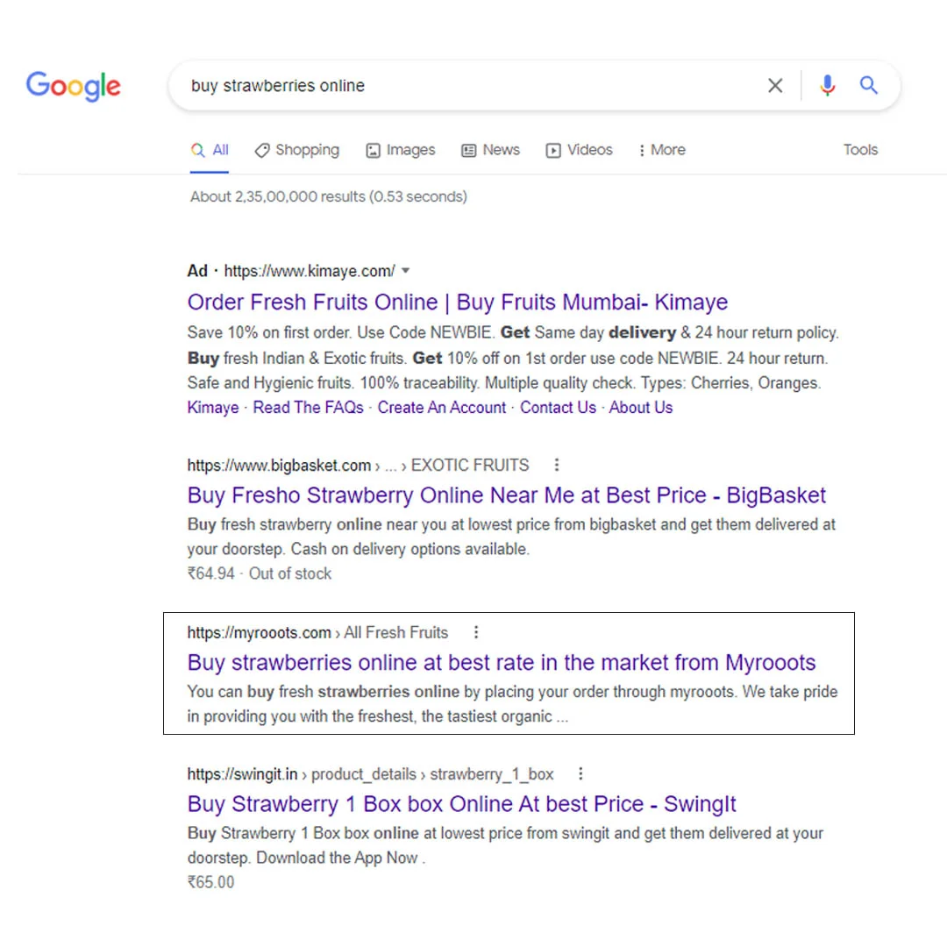Open the Kimaye Order Fresh Fruits ad
Image resolution: width=947 pixels, height=947 pixels.
tap(457, 303)
